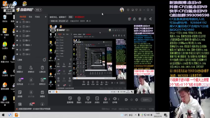The width and height of the screenshot is (210, 118).
Task: Open 榜单助手 tool in toolbox
Action: point(42,82)
